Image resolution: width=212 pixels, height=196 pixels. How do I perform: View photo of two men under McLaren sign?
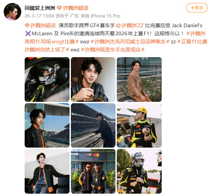point(93,171)
